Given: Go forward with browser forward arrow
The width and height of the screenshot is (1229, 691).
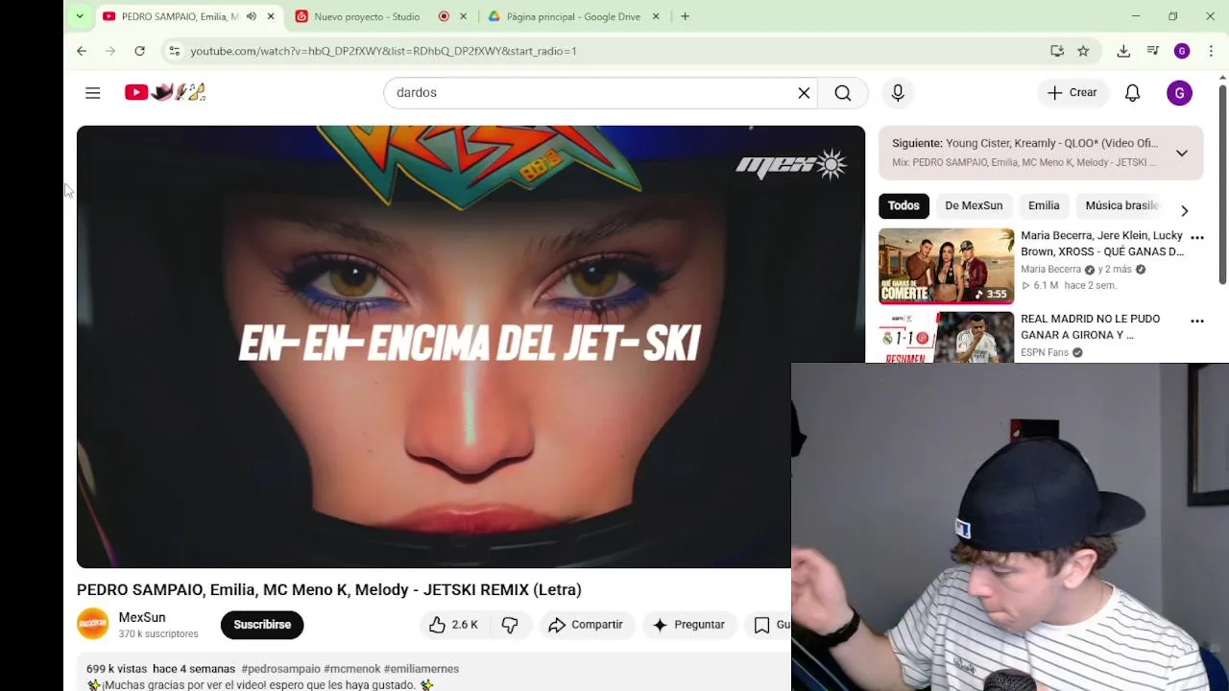Looking at the screenshot, I should coord(110,51).
